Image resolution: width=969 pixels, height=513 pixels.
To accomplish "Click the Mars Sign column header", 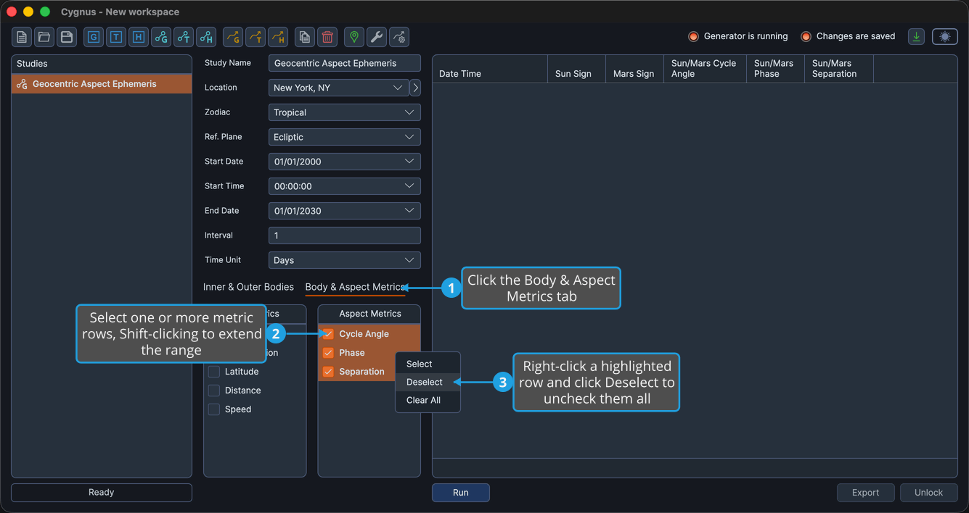I will click(x=635, y=69).
